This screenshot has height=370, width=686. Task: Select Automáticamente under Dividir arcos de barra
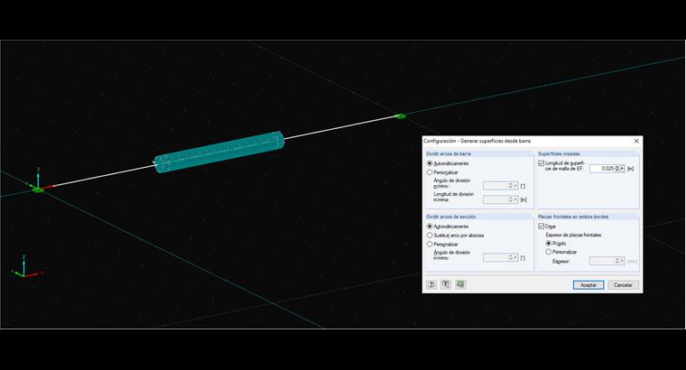pyautogui.click(x=430, y=163)
